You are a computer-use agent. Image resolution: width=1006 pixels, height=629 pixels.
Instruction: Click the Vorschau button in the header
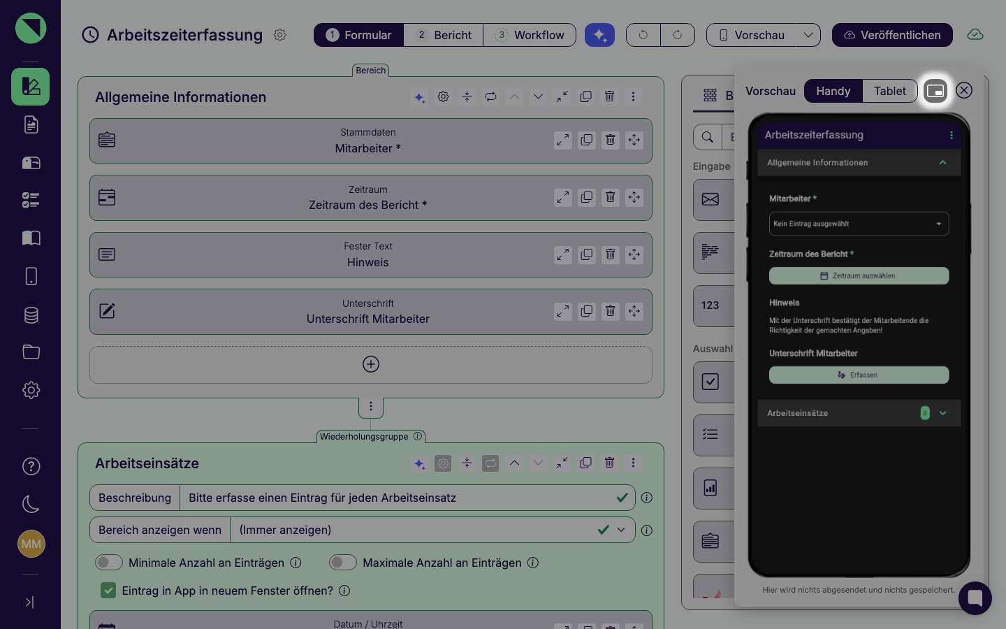pyautogui.click(x=752, y=35)
